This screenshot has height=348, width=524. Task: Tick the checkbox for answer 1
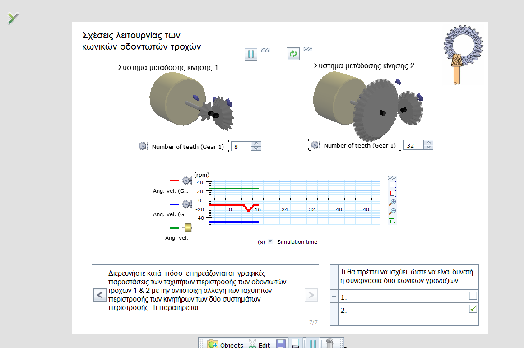click(x=473, y=296)
